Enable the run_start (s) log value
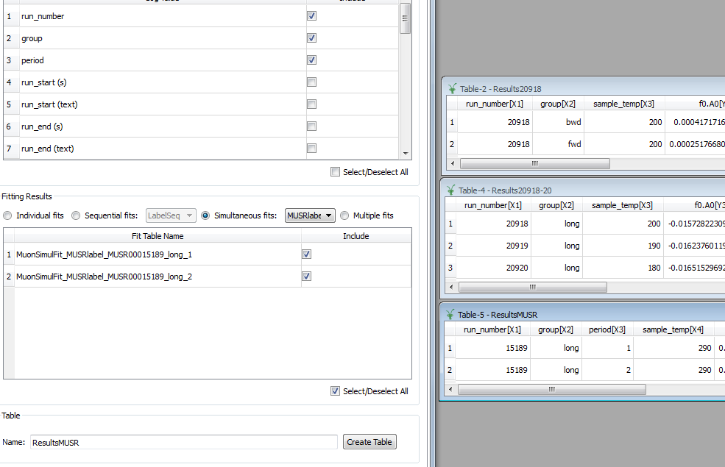 point(311,82)
